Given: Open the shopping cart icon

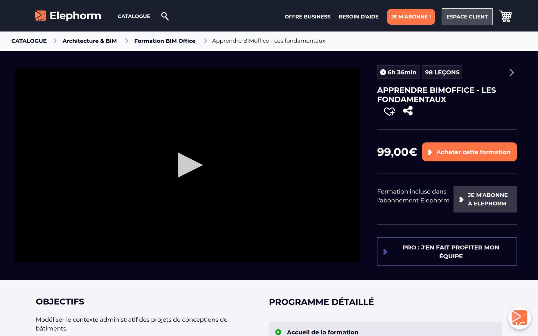Looking at the screenshot, I should pos(505,16).
